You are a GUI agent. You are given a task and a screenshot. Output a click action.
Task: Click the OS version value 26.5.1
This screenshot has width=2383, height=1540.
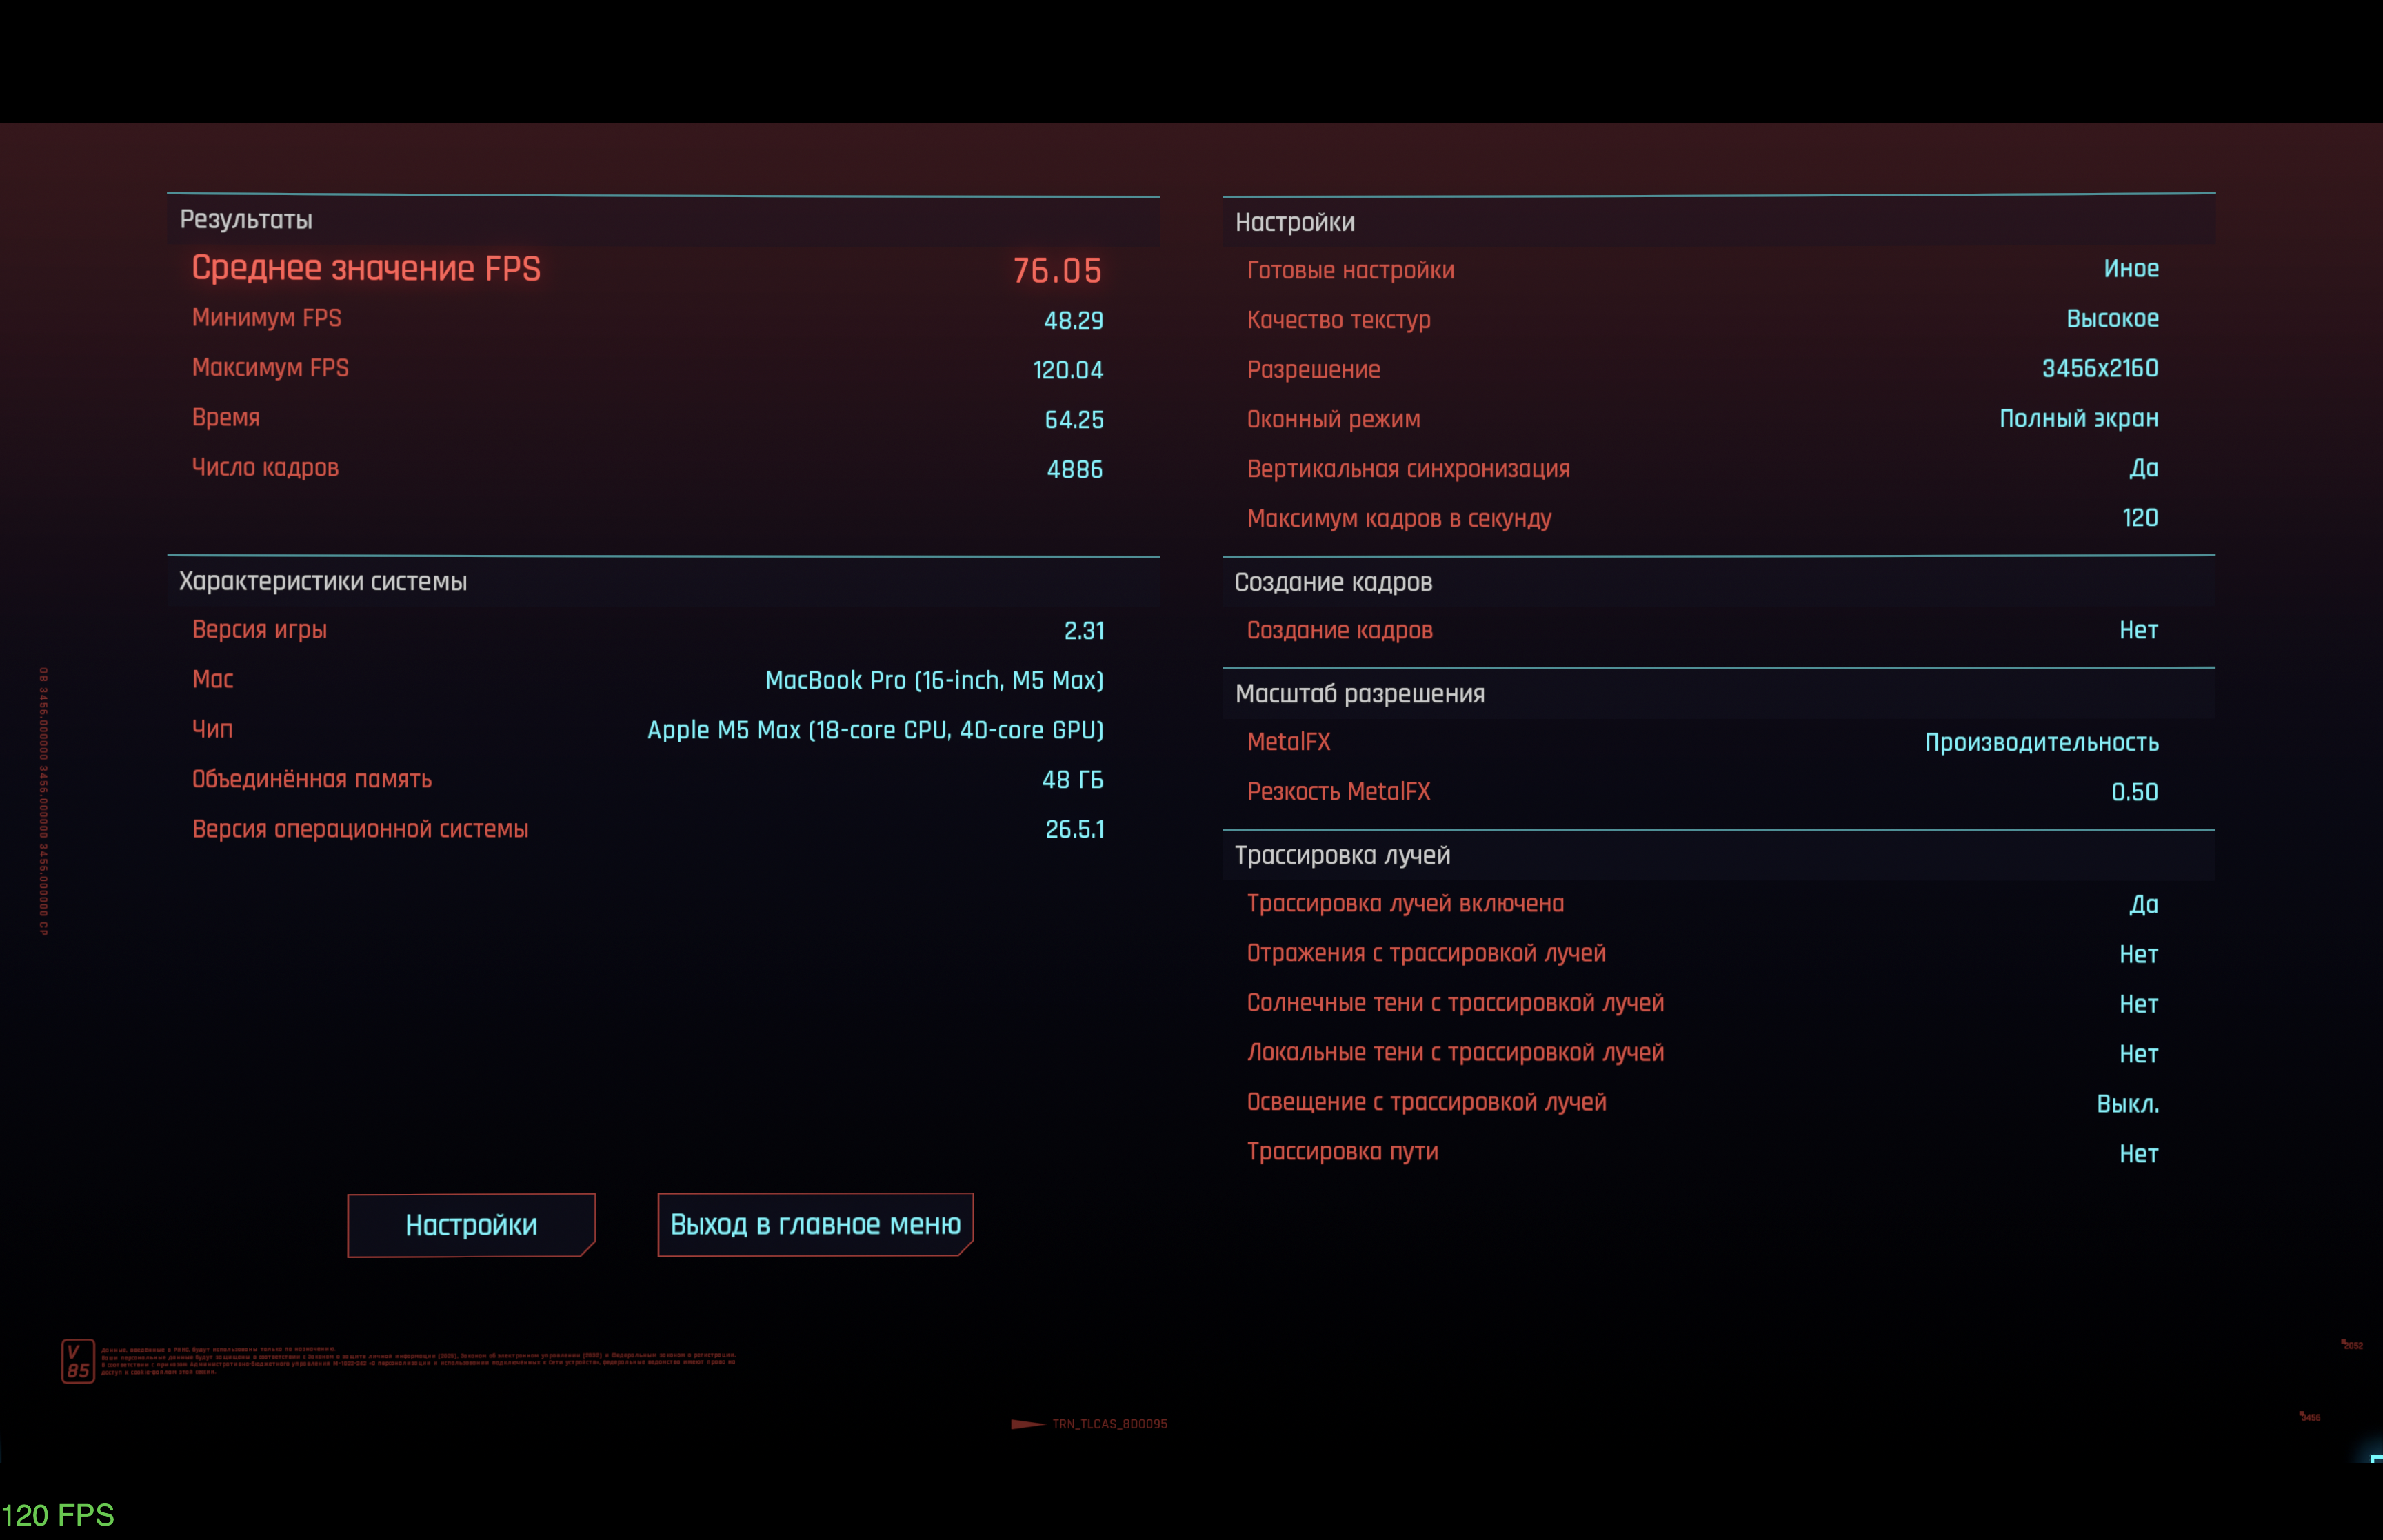[1074, 829]
